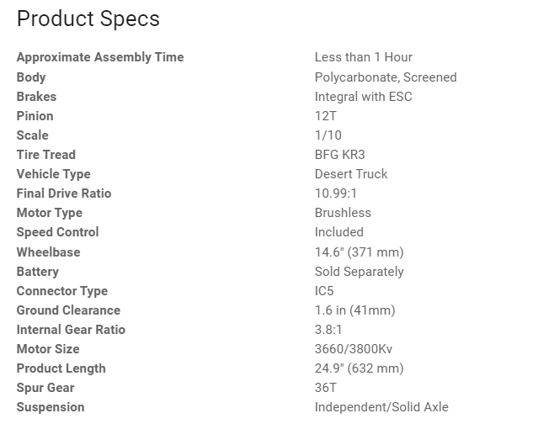The height and width of the screenshot is (445, 538).
Task: Click the Brakes spec label
Action: tap(36, 96)
